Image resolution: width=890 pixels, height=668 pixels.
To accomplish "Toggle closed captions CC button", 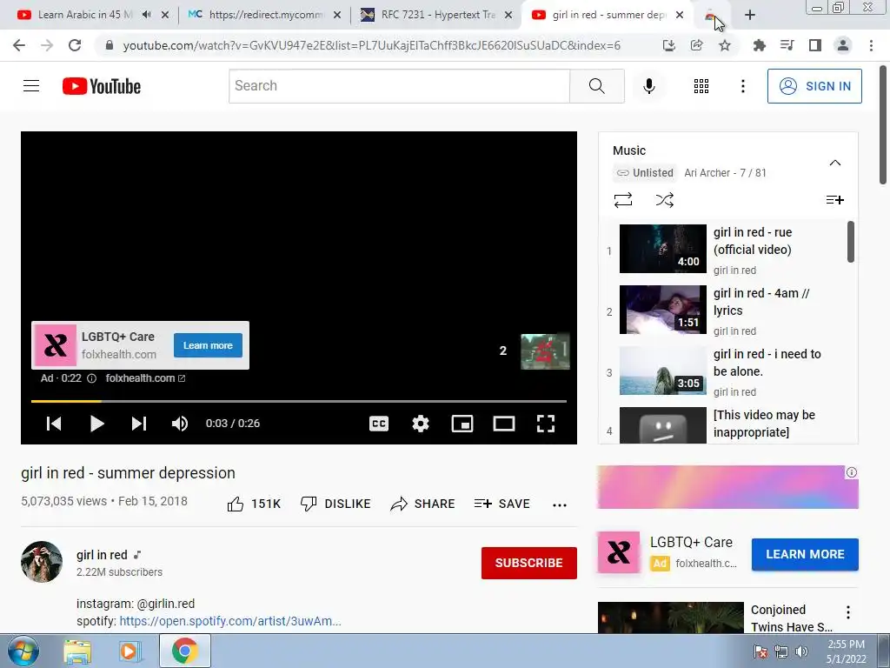I will [379, 424].
